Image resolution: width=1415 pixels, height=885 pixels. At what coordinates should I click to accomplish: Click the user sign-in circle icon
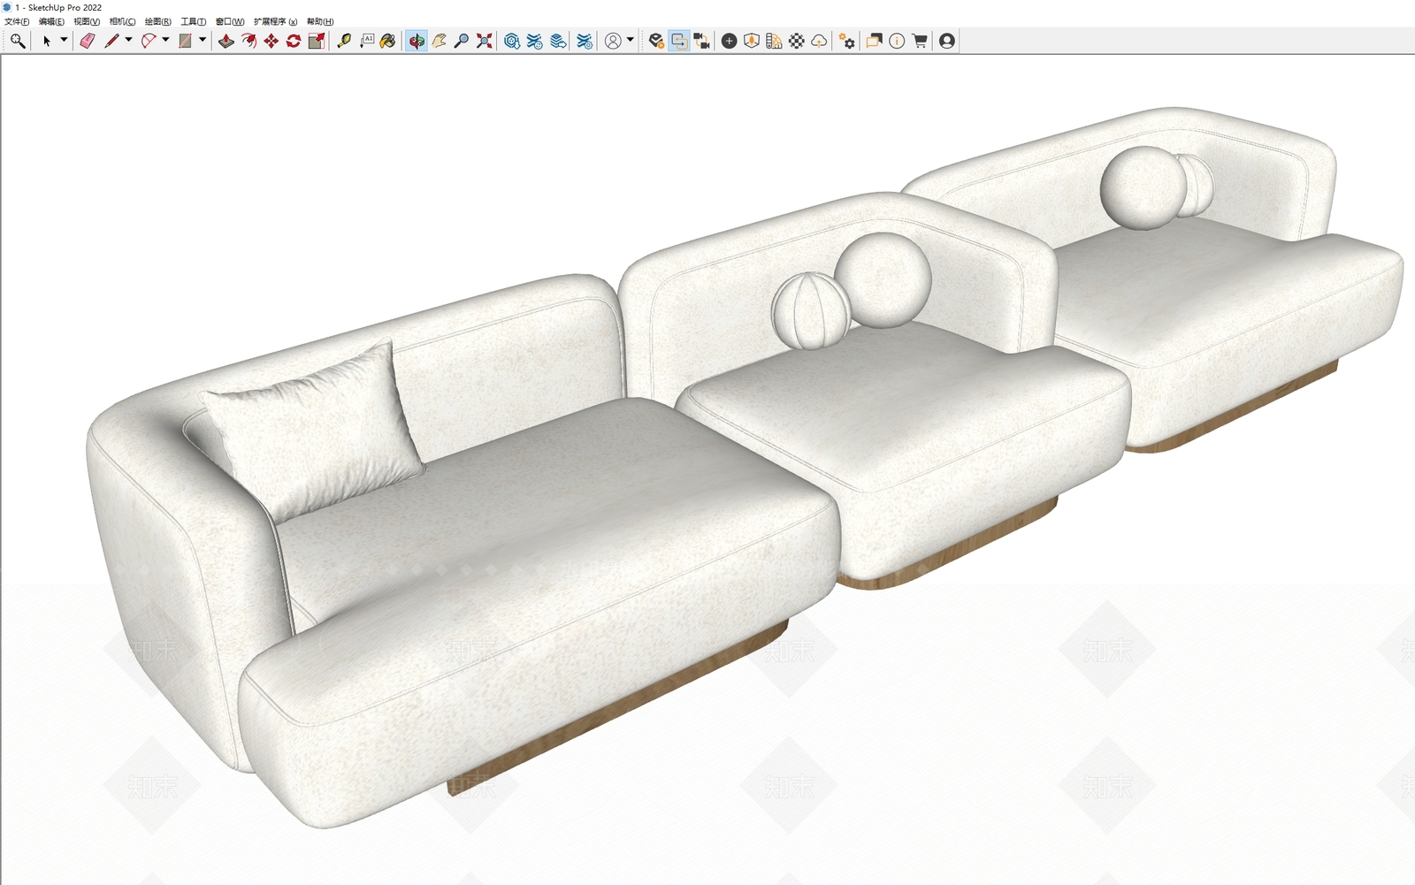point(613,41)
